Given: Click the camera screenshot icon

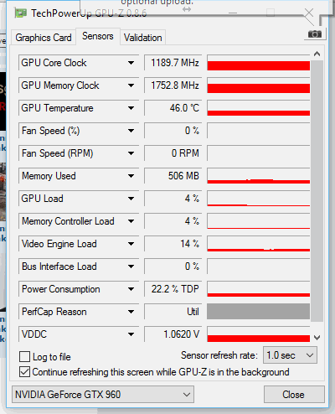Looking at the screenshot, I should [x=315, y=34].
